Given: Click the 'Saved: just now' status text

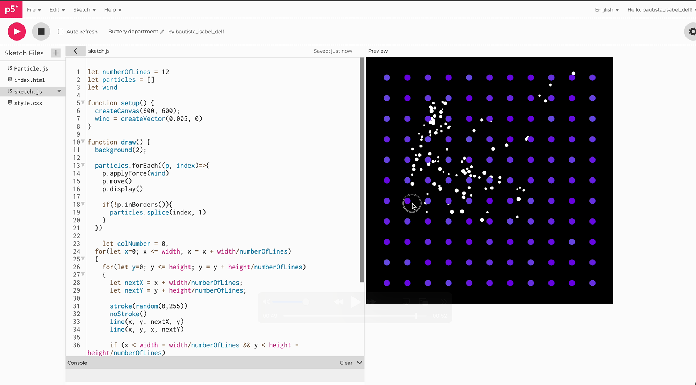Looking at the screenshot, I should pyautogui.click(x=333, y=51).
